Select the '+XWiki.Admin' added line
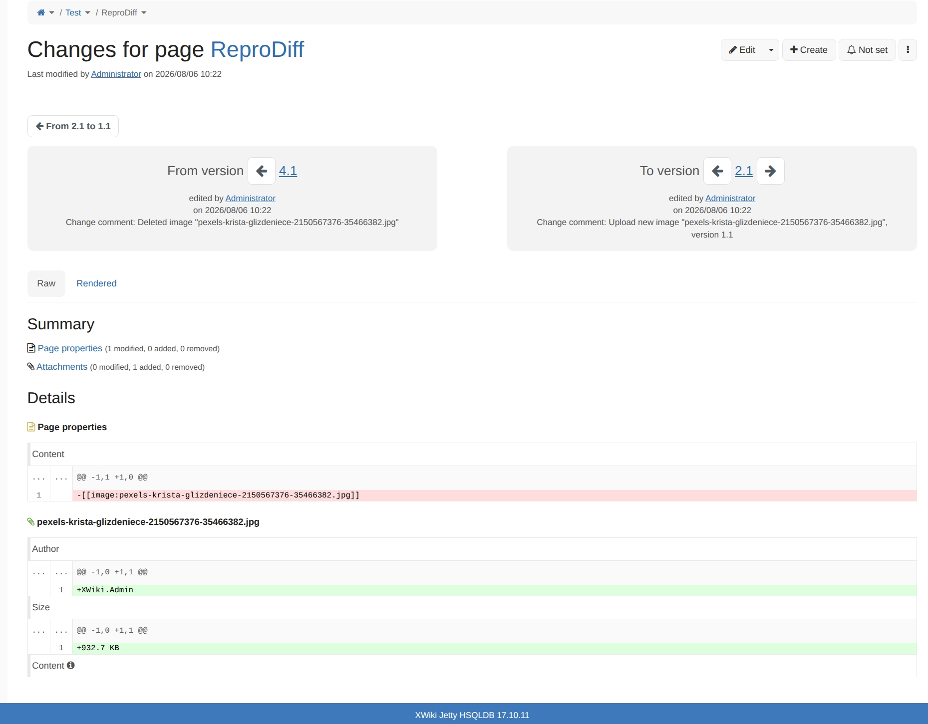The width and height of the screenshot is (928, 724). pyautogui.click(x=494, y=590)
